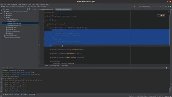The width and height of the screenshot is (172, 97).
Task: Click the web breadcrumb in navigation bar
Action: [7, 7]
